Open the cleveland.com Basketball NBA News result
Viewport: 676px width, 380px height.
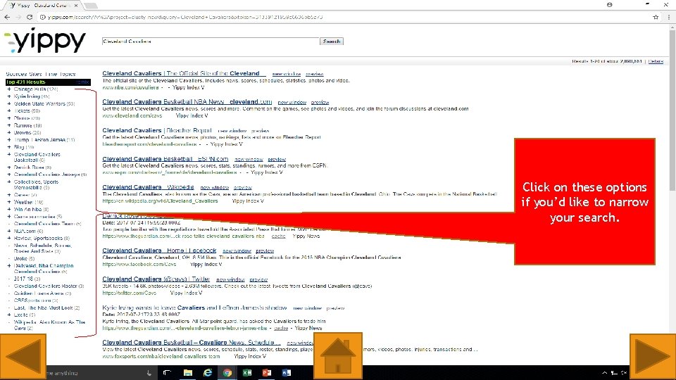(x=187, y=101)
